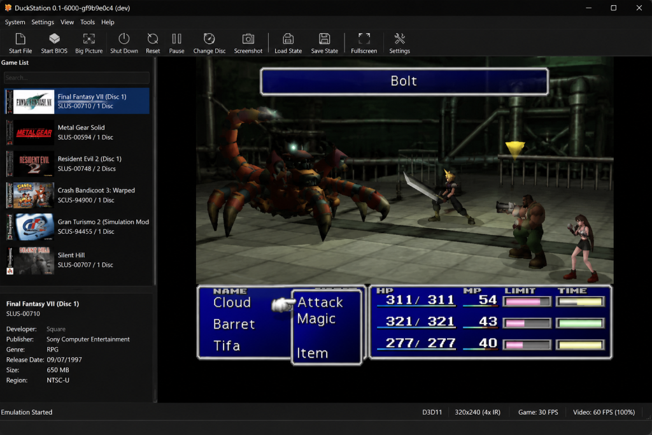Image resolution: width=652 pixels, height=435 pixels.
Task: Choose Attack in the battle command menu
Action: 320,303
